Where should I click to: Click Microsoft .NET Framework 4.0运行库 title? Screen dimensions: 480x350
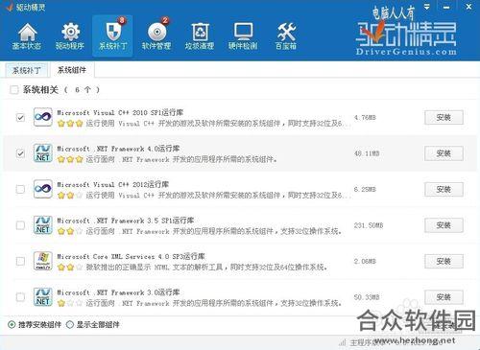[x=118, y=149]
